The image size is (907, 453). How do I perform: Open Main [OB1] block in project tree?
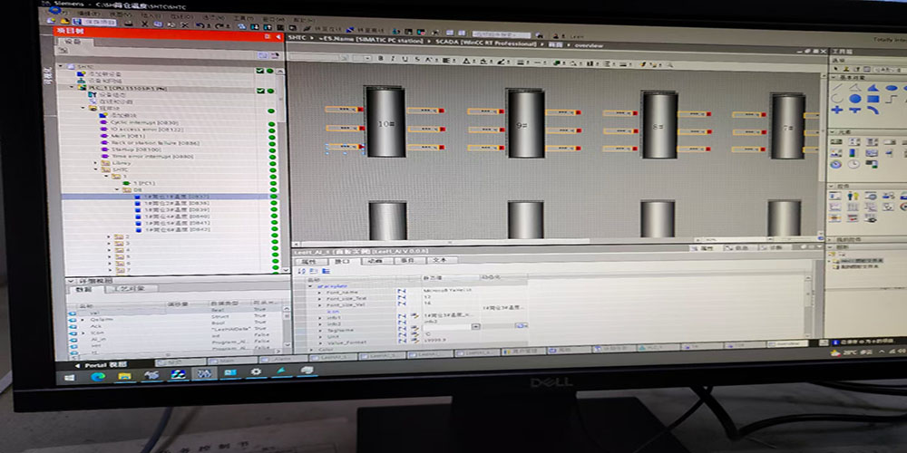[122, 136]
